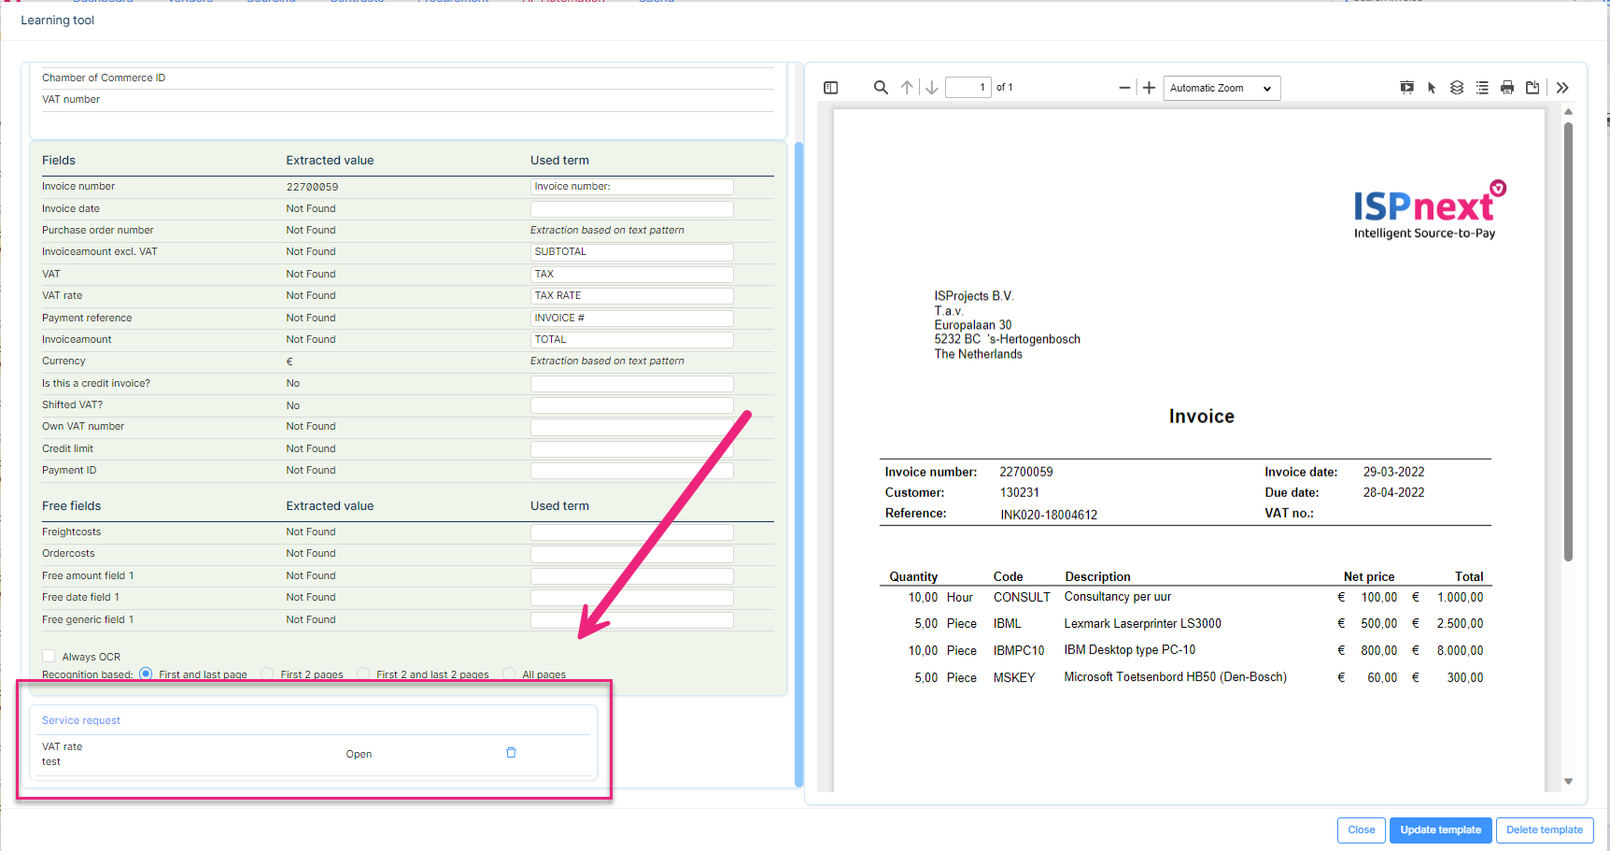
Task: Click due date 28-04-2022 in PDF
Action: (1393, 493)
